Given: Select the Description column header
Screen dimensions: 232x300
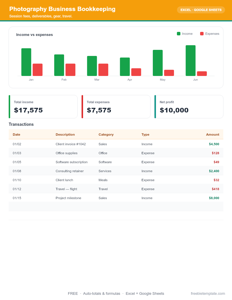Looking at the screenshot, I should pos(65,134).
